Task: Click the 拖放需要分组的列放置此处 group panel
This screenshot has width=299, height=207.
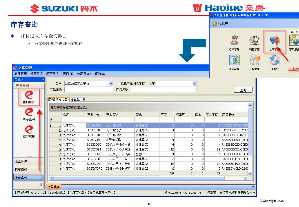Action: (148, 107)
